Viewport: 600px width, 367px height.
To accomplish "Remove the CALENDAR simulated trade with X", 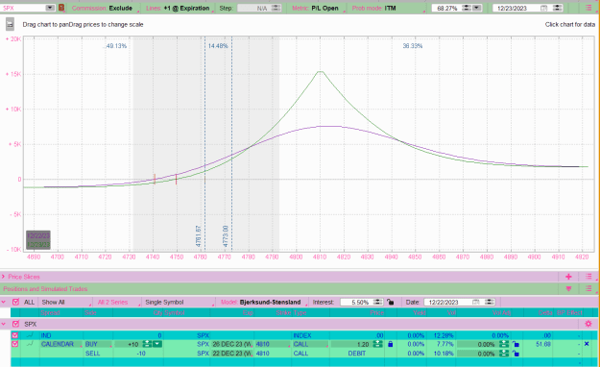I will (587, 344).
